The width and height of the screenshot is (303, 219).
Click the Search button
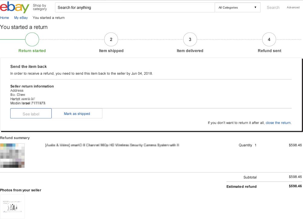(273, 7)
